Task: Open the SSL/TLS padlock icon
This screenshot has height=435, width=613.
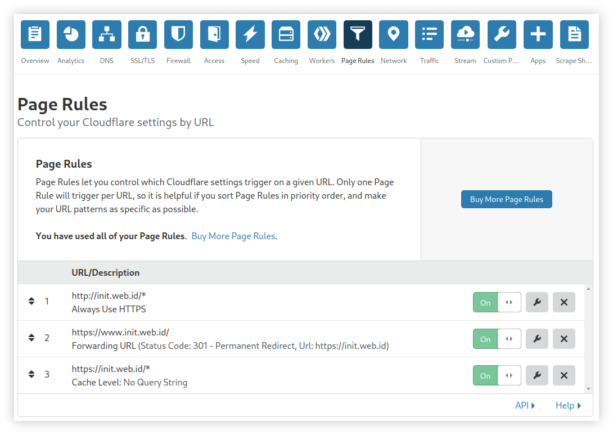Action: pos(142,35)
